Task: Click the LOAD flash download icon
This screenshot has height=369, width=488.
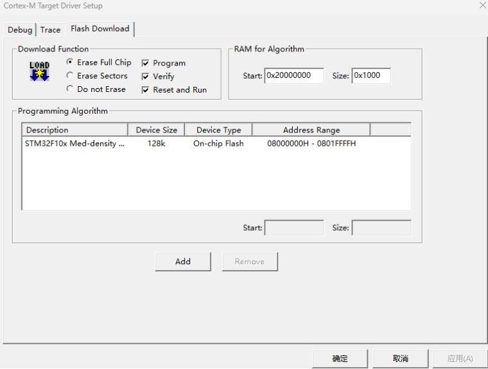Action: pos(39,71)
